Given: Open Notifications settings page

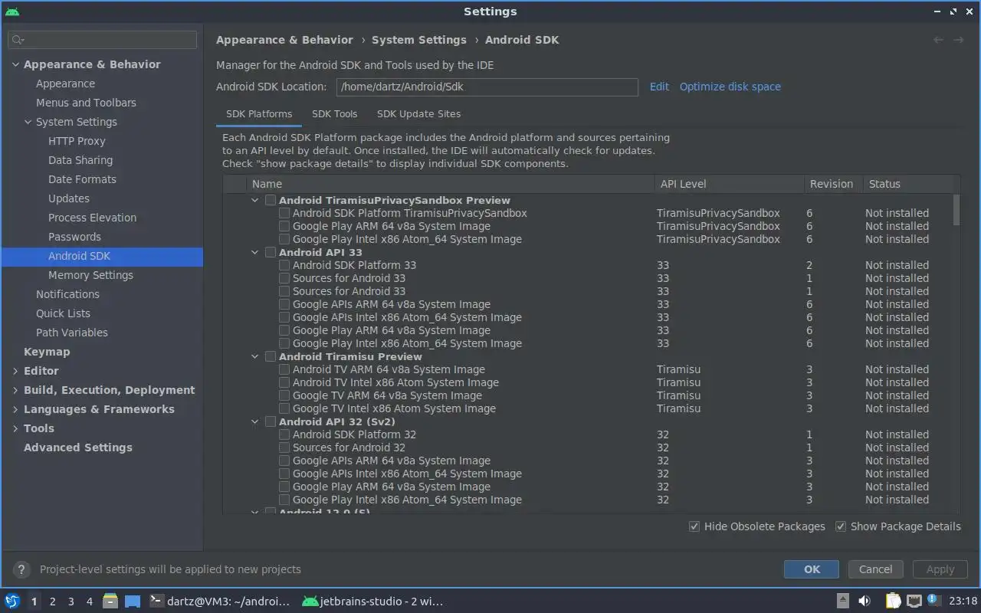Looking at the screenshot, I should (67, 294).
